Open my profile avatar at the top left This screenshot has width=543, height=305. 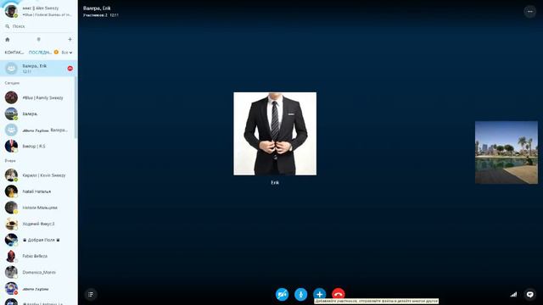click(11, 10)
